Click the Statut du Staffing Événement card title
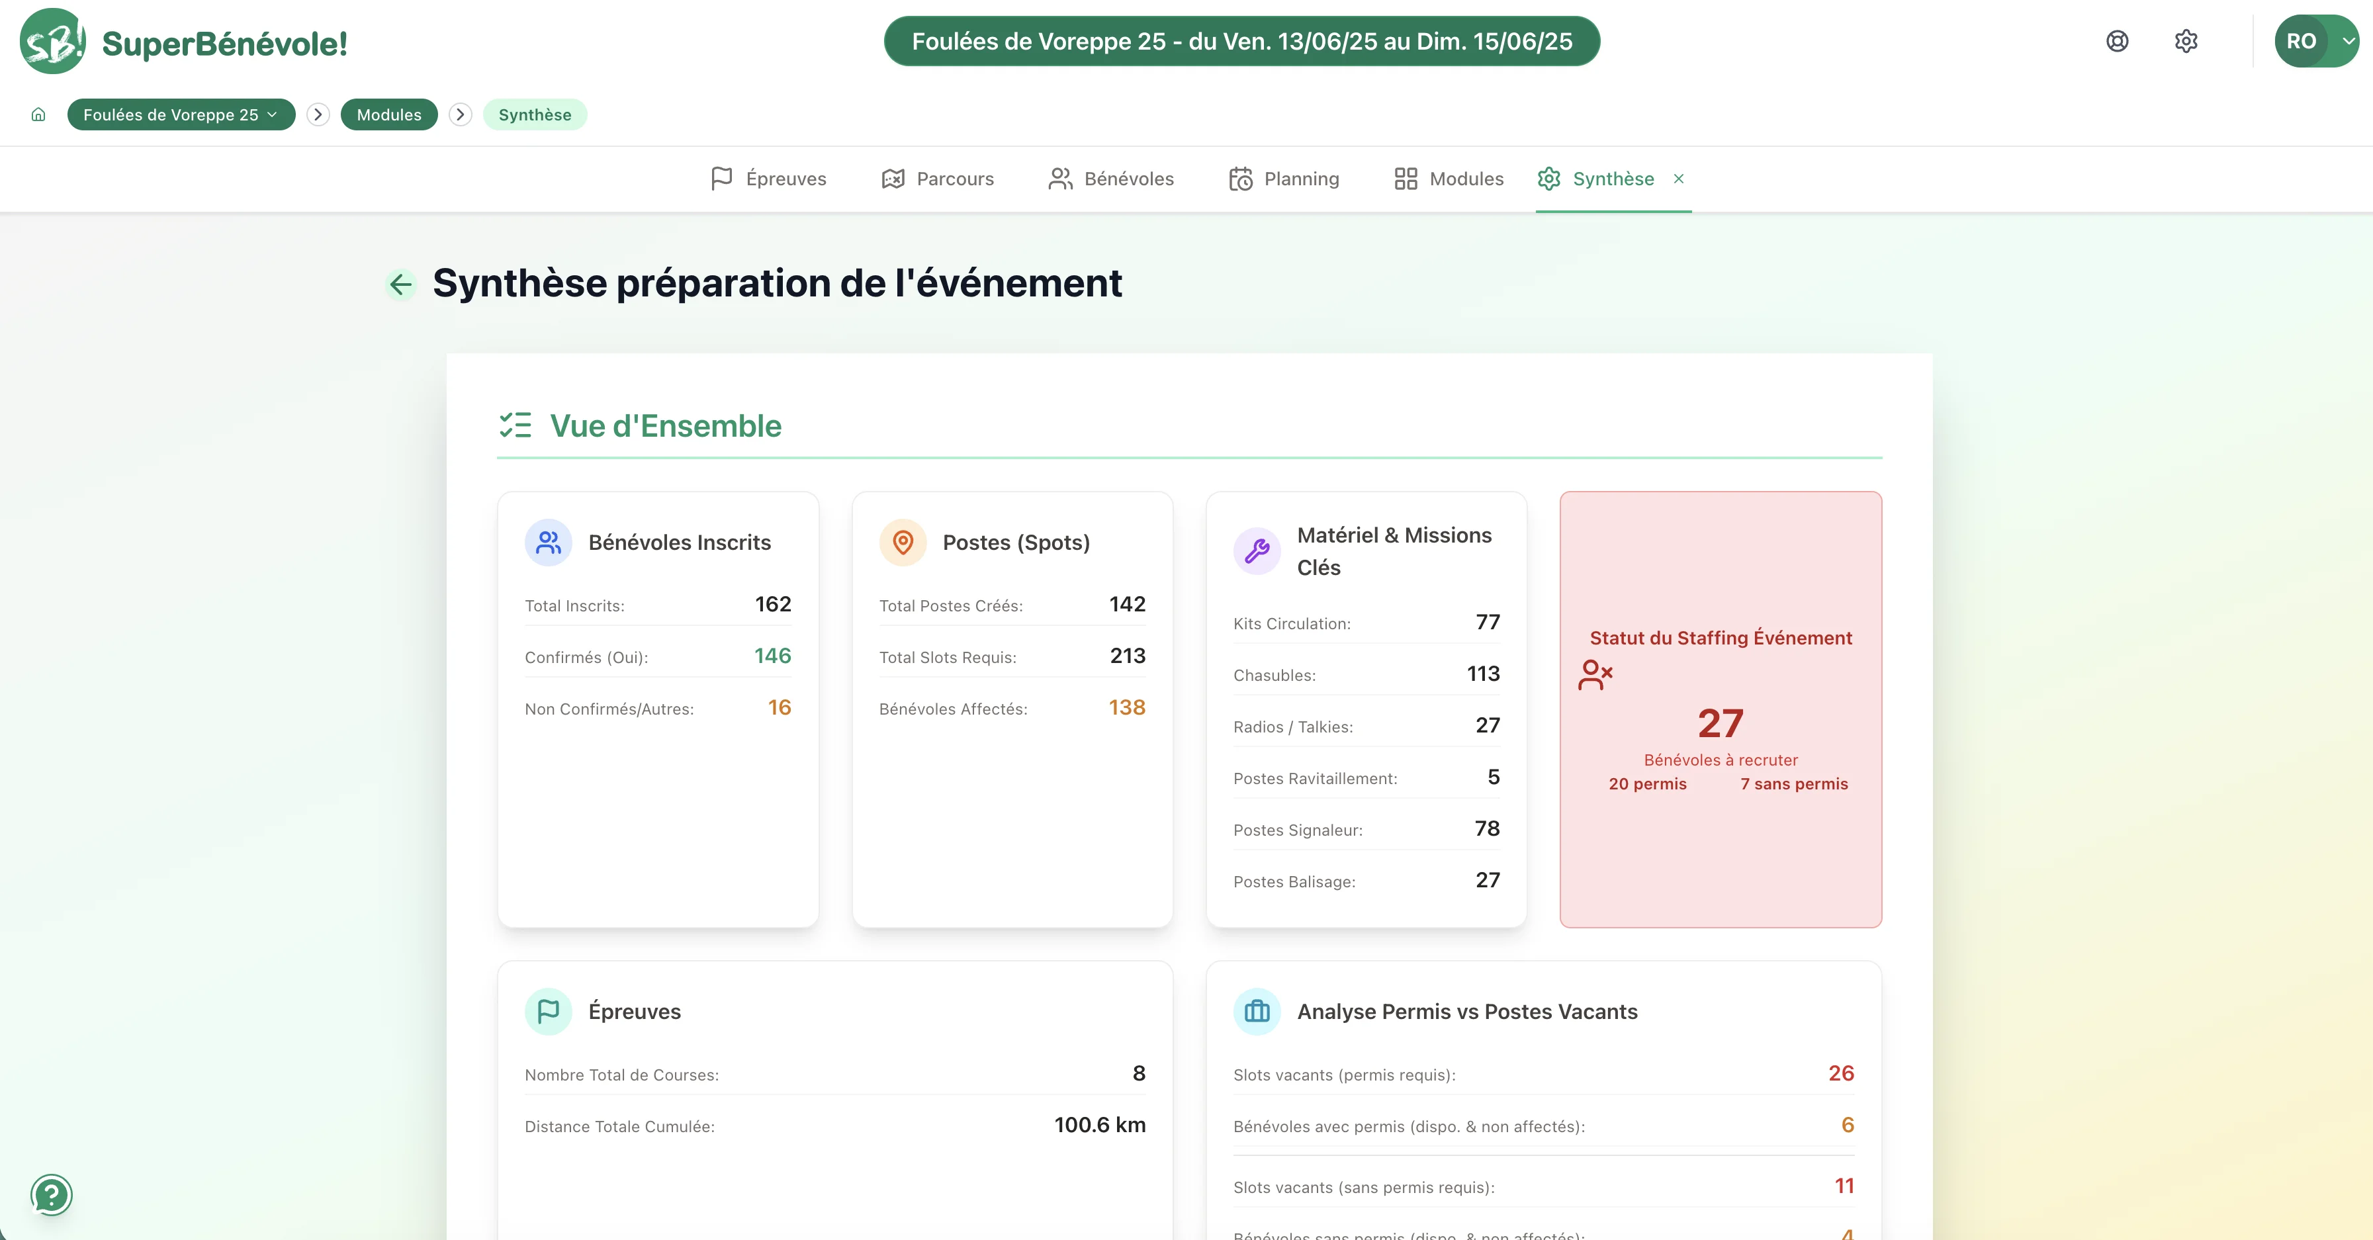Viewport: 2373px width, 1240px height. (1721, 637)
